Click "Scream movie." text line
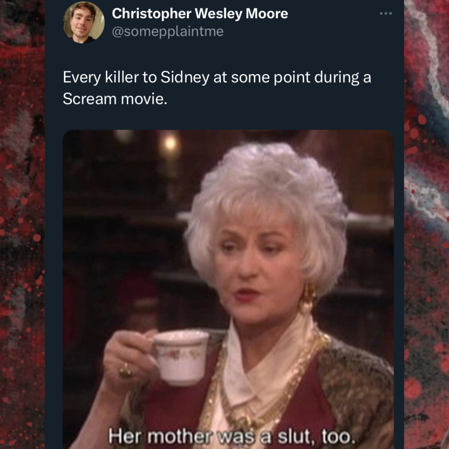Image resolution: width=449 pixels, height=449 pixels. [x=115, y=99]
